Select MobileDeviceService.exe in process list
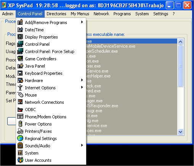The height and width of the screenshot is (166, 194). (x=131, y=46)
